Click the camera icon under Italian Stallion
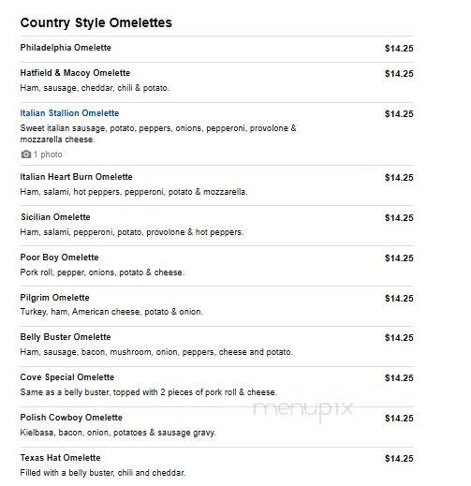 point(26,155)
